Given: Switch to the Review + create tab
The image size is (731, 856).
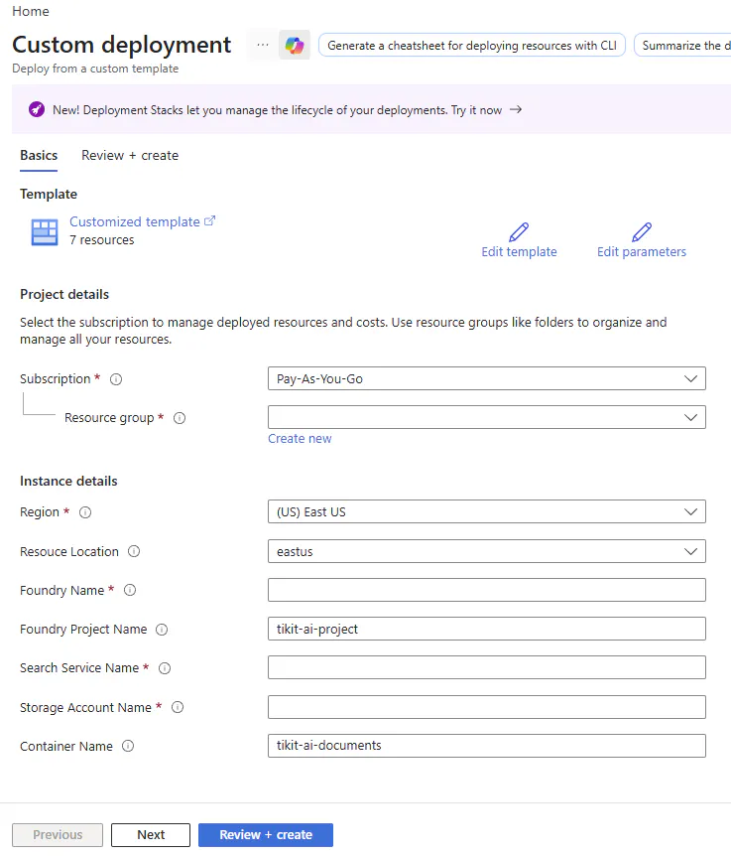Looking at the screenshot, I should tap(130, 156).
